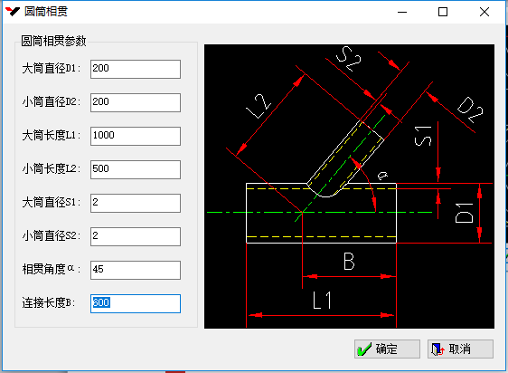Click the 取消 cancel button
The width and height of the screenshot is (508, 373).
(460, 349)
